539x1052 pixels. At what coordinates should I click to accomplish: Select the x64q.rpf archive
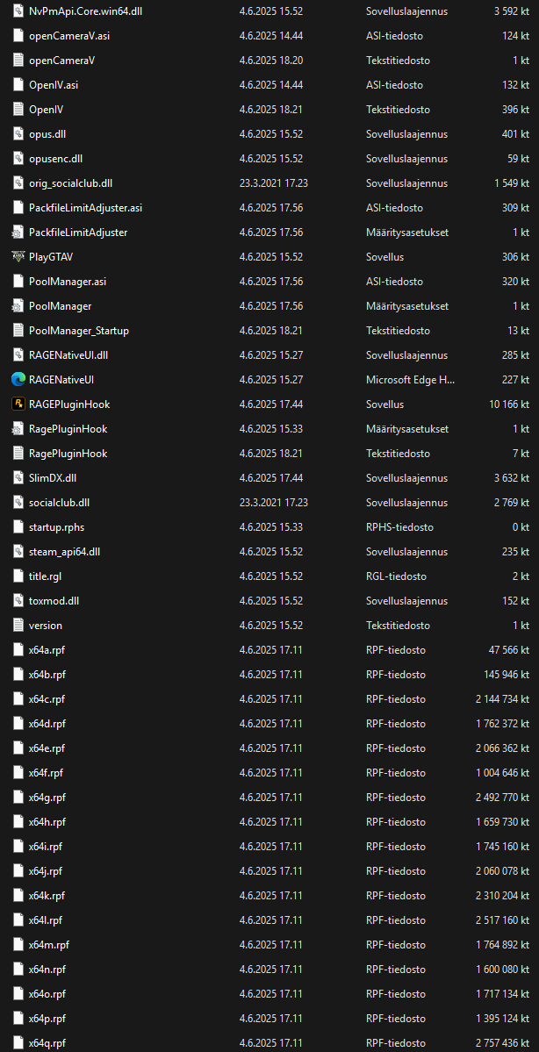(x=47, y=1043)
